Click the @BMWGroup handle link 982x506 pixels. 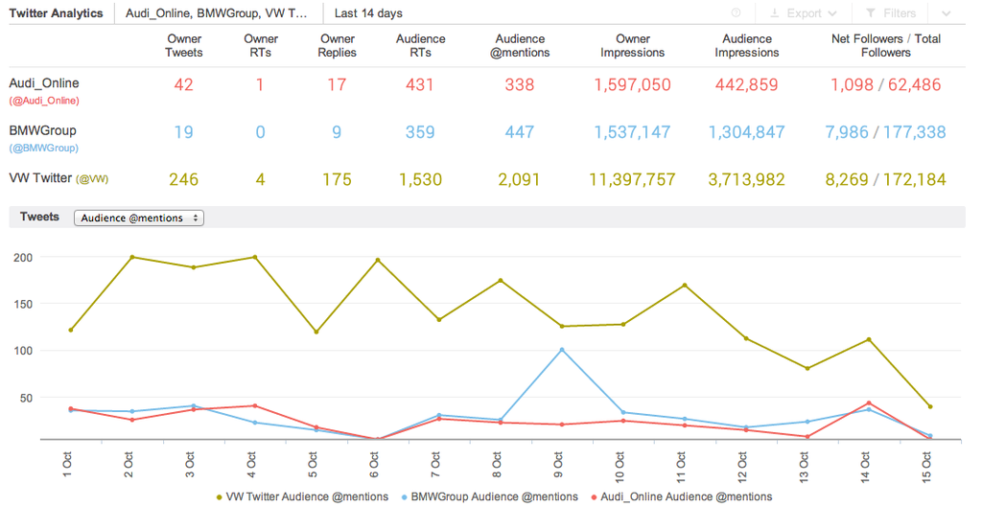(44, 149)
